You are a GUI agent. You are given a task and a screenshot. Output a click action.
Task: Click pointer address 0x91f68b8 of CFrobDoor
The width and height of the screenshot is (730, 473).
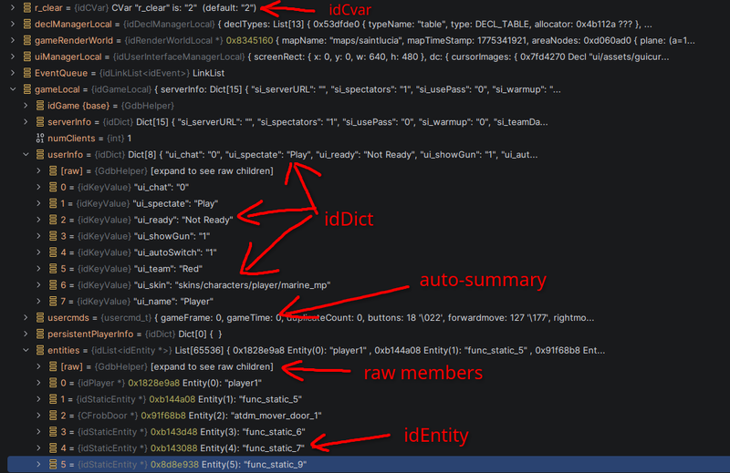163,416
